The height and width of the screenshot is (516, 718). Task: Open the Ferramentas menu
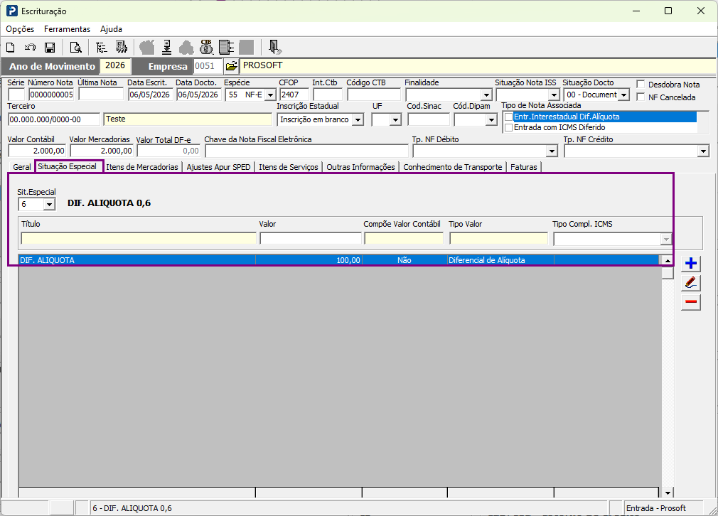pyautogui.click(x=68, y=29)
